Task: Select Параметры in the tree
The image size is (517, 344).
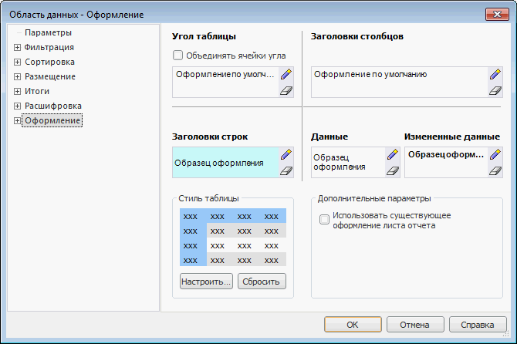Action: click(x=48, y=33)
